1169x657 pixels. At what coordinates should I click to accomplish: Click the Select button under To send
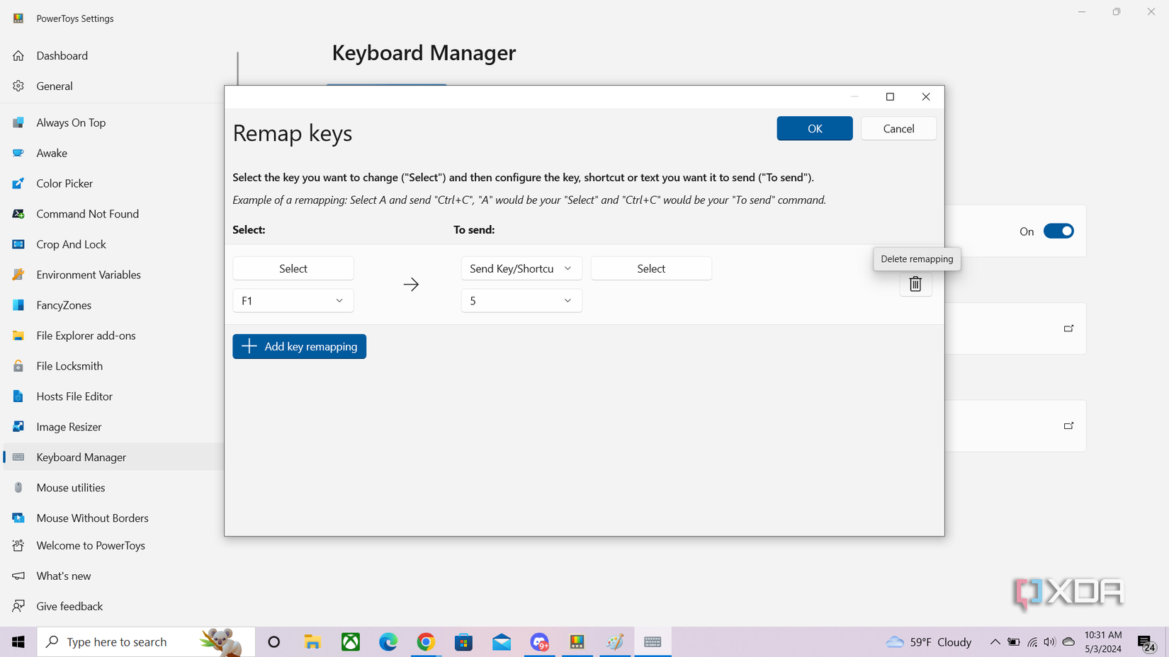(x=651, y=268)
